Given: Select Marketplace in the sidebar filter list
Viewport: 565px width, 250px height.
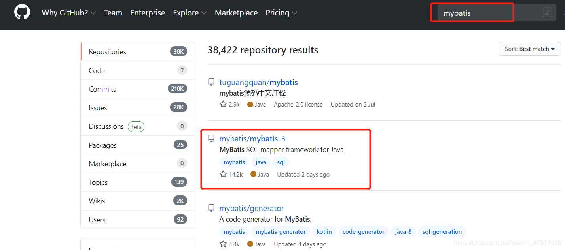Looking at the screenshot, I should click(138, 164).
